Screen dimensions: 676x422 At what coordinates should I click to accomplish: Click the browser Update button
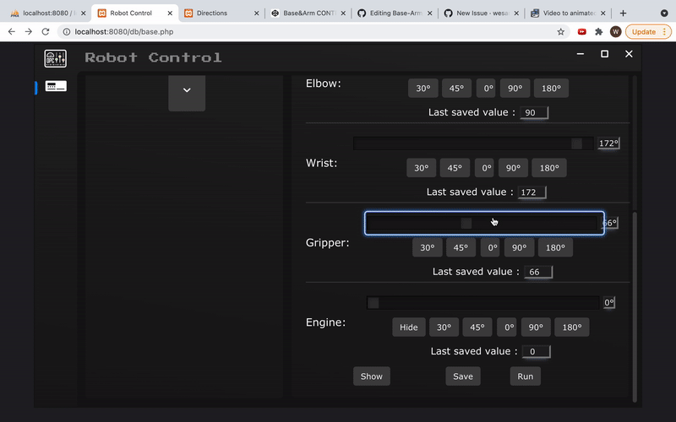tap(648, 31)
